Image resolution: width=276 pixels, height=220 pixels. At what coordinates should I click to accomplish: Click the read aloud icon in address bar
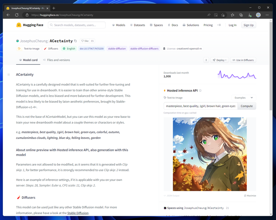pos(209,15)
